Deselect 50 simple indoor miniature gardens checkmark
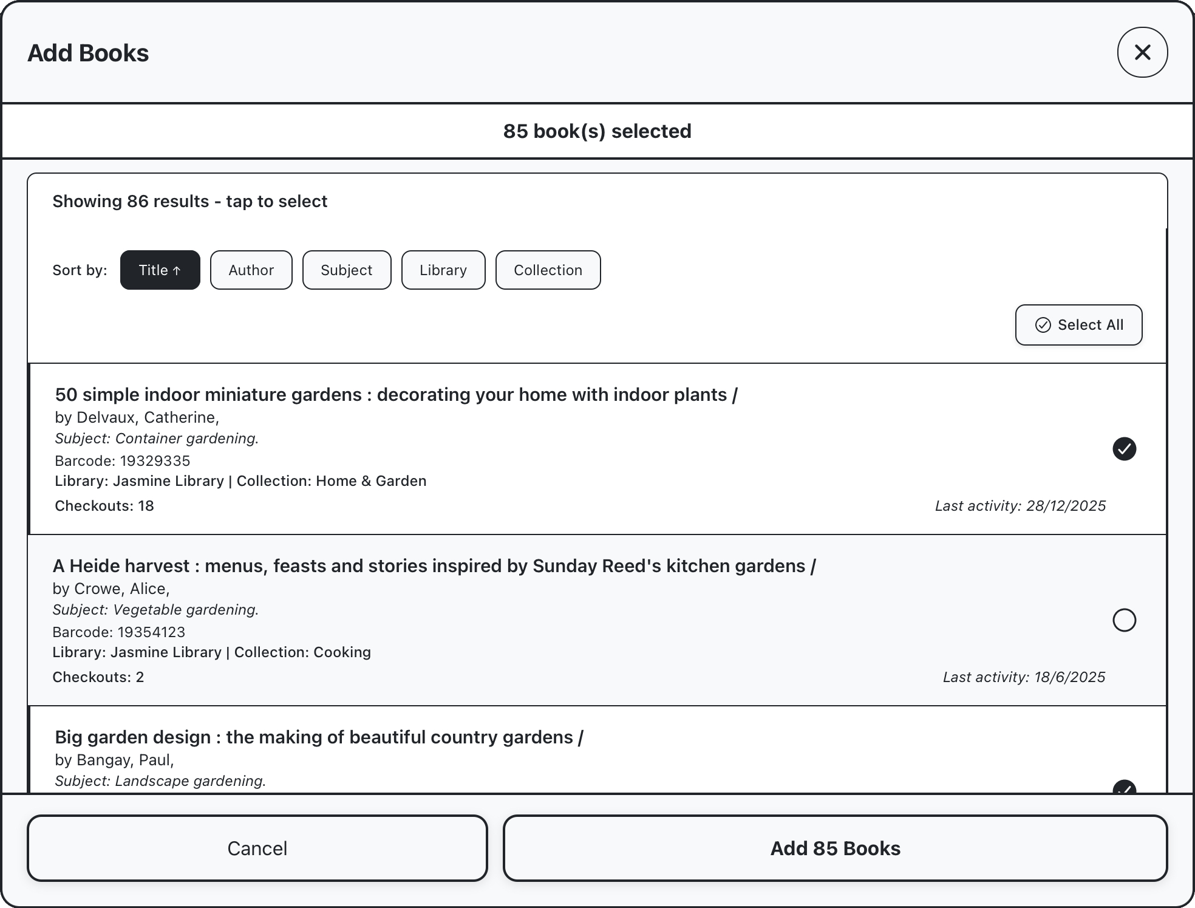Viewport: 1195px width, 908px height. click(x=1124, y=449)
